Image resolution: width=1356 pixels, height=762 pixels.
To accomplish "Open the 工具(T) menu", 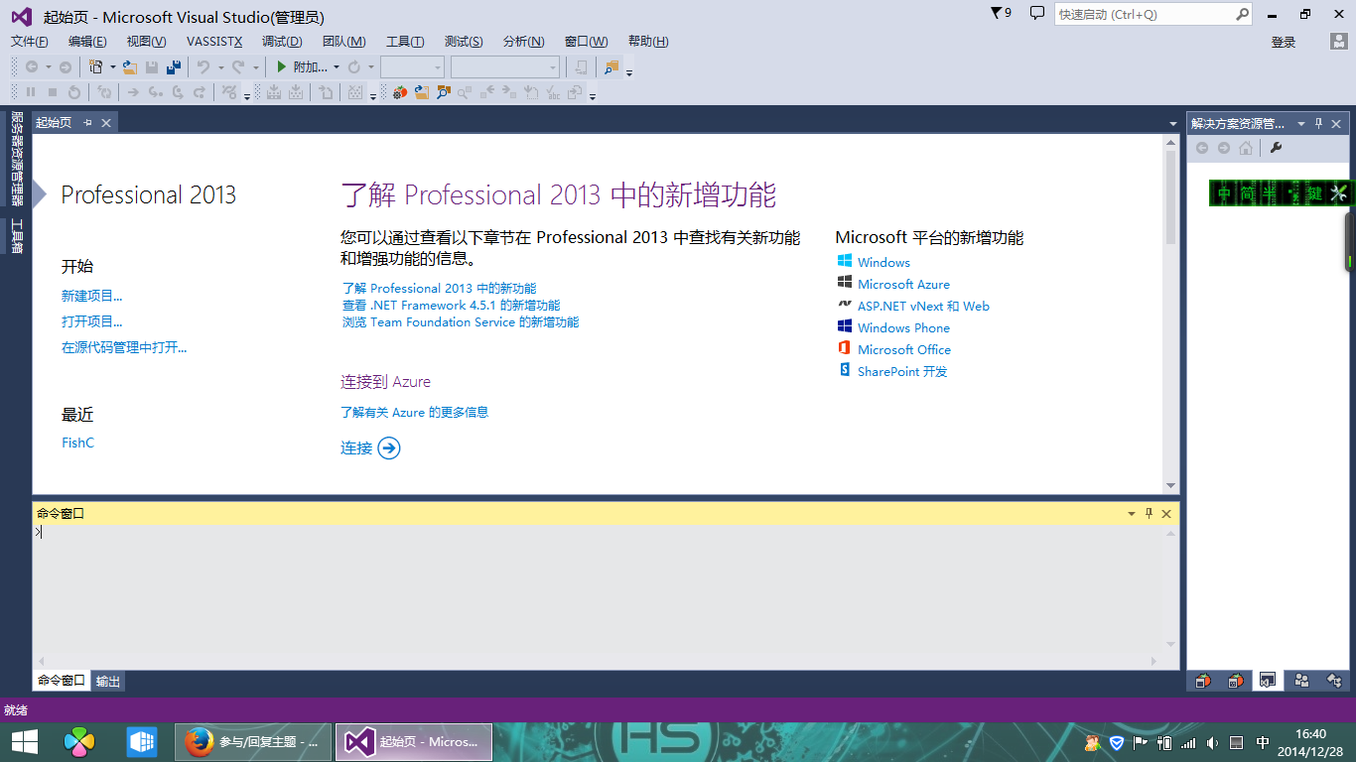I will (405, 41).
